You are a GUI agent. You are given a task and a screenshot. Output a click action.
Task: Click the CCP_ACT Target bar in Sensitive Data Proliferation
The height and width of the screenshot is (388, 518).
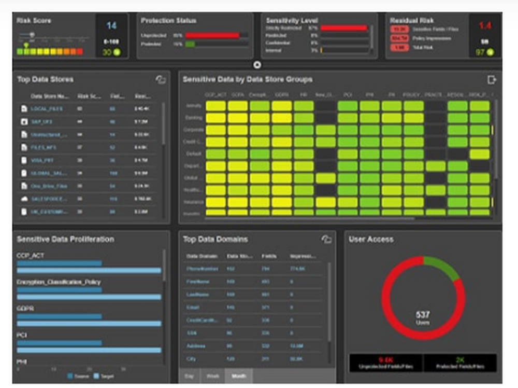click(89, 271)
